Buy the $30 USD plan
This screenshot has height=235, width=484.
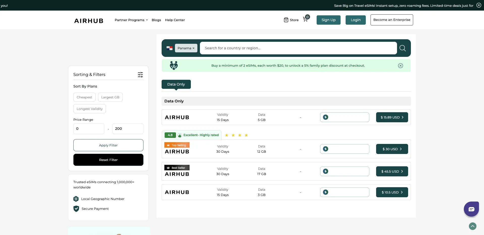tap(392, 149)
